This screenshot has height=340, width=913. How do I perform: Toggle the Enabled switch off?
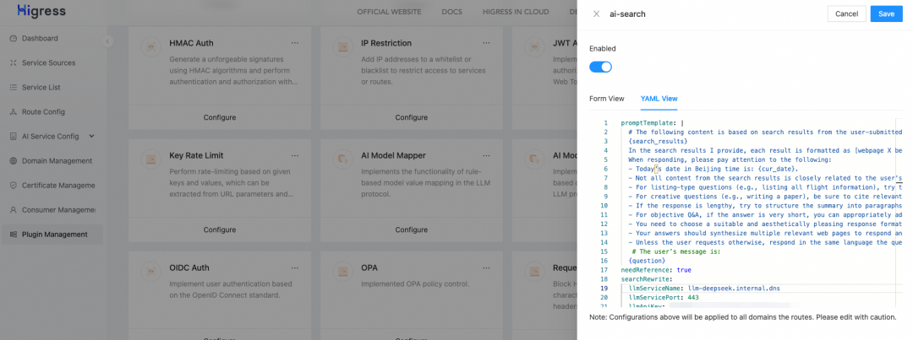600,67
